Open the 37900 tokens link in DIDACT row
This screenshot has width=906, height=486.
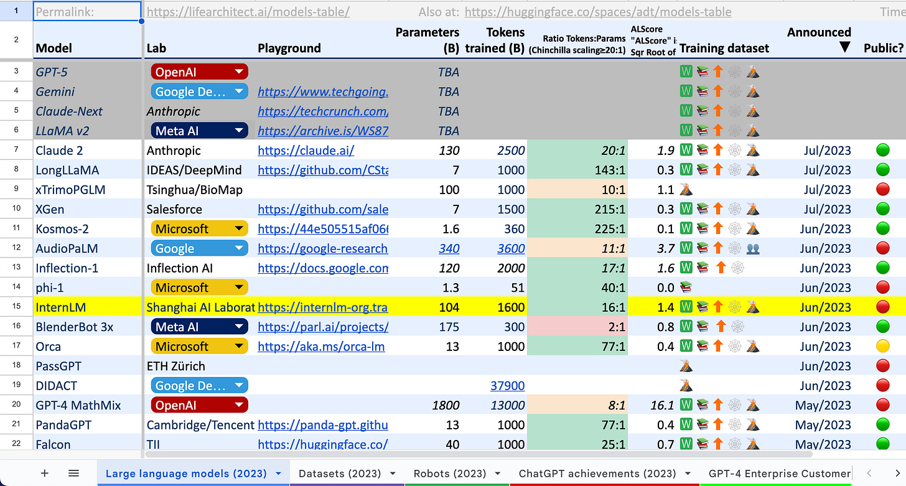tap(508, 385)
